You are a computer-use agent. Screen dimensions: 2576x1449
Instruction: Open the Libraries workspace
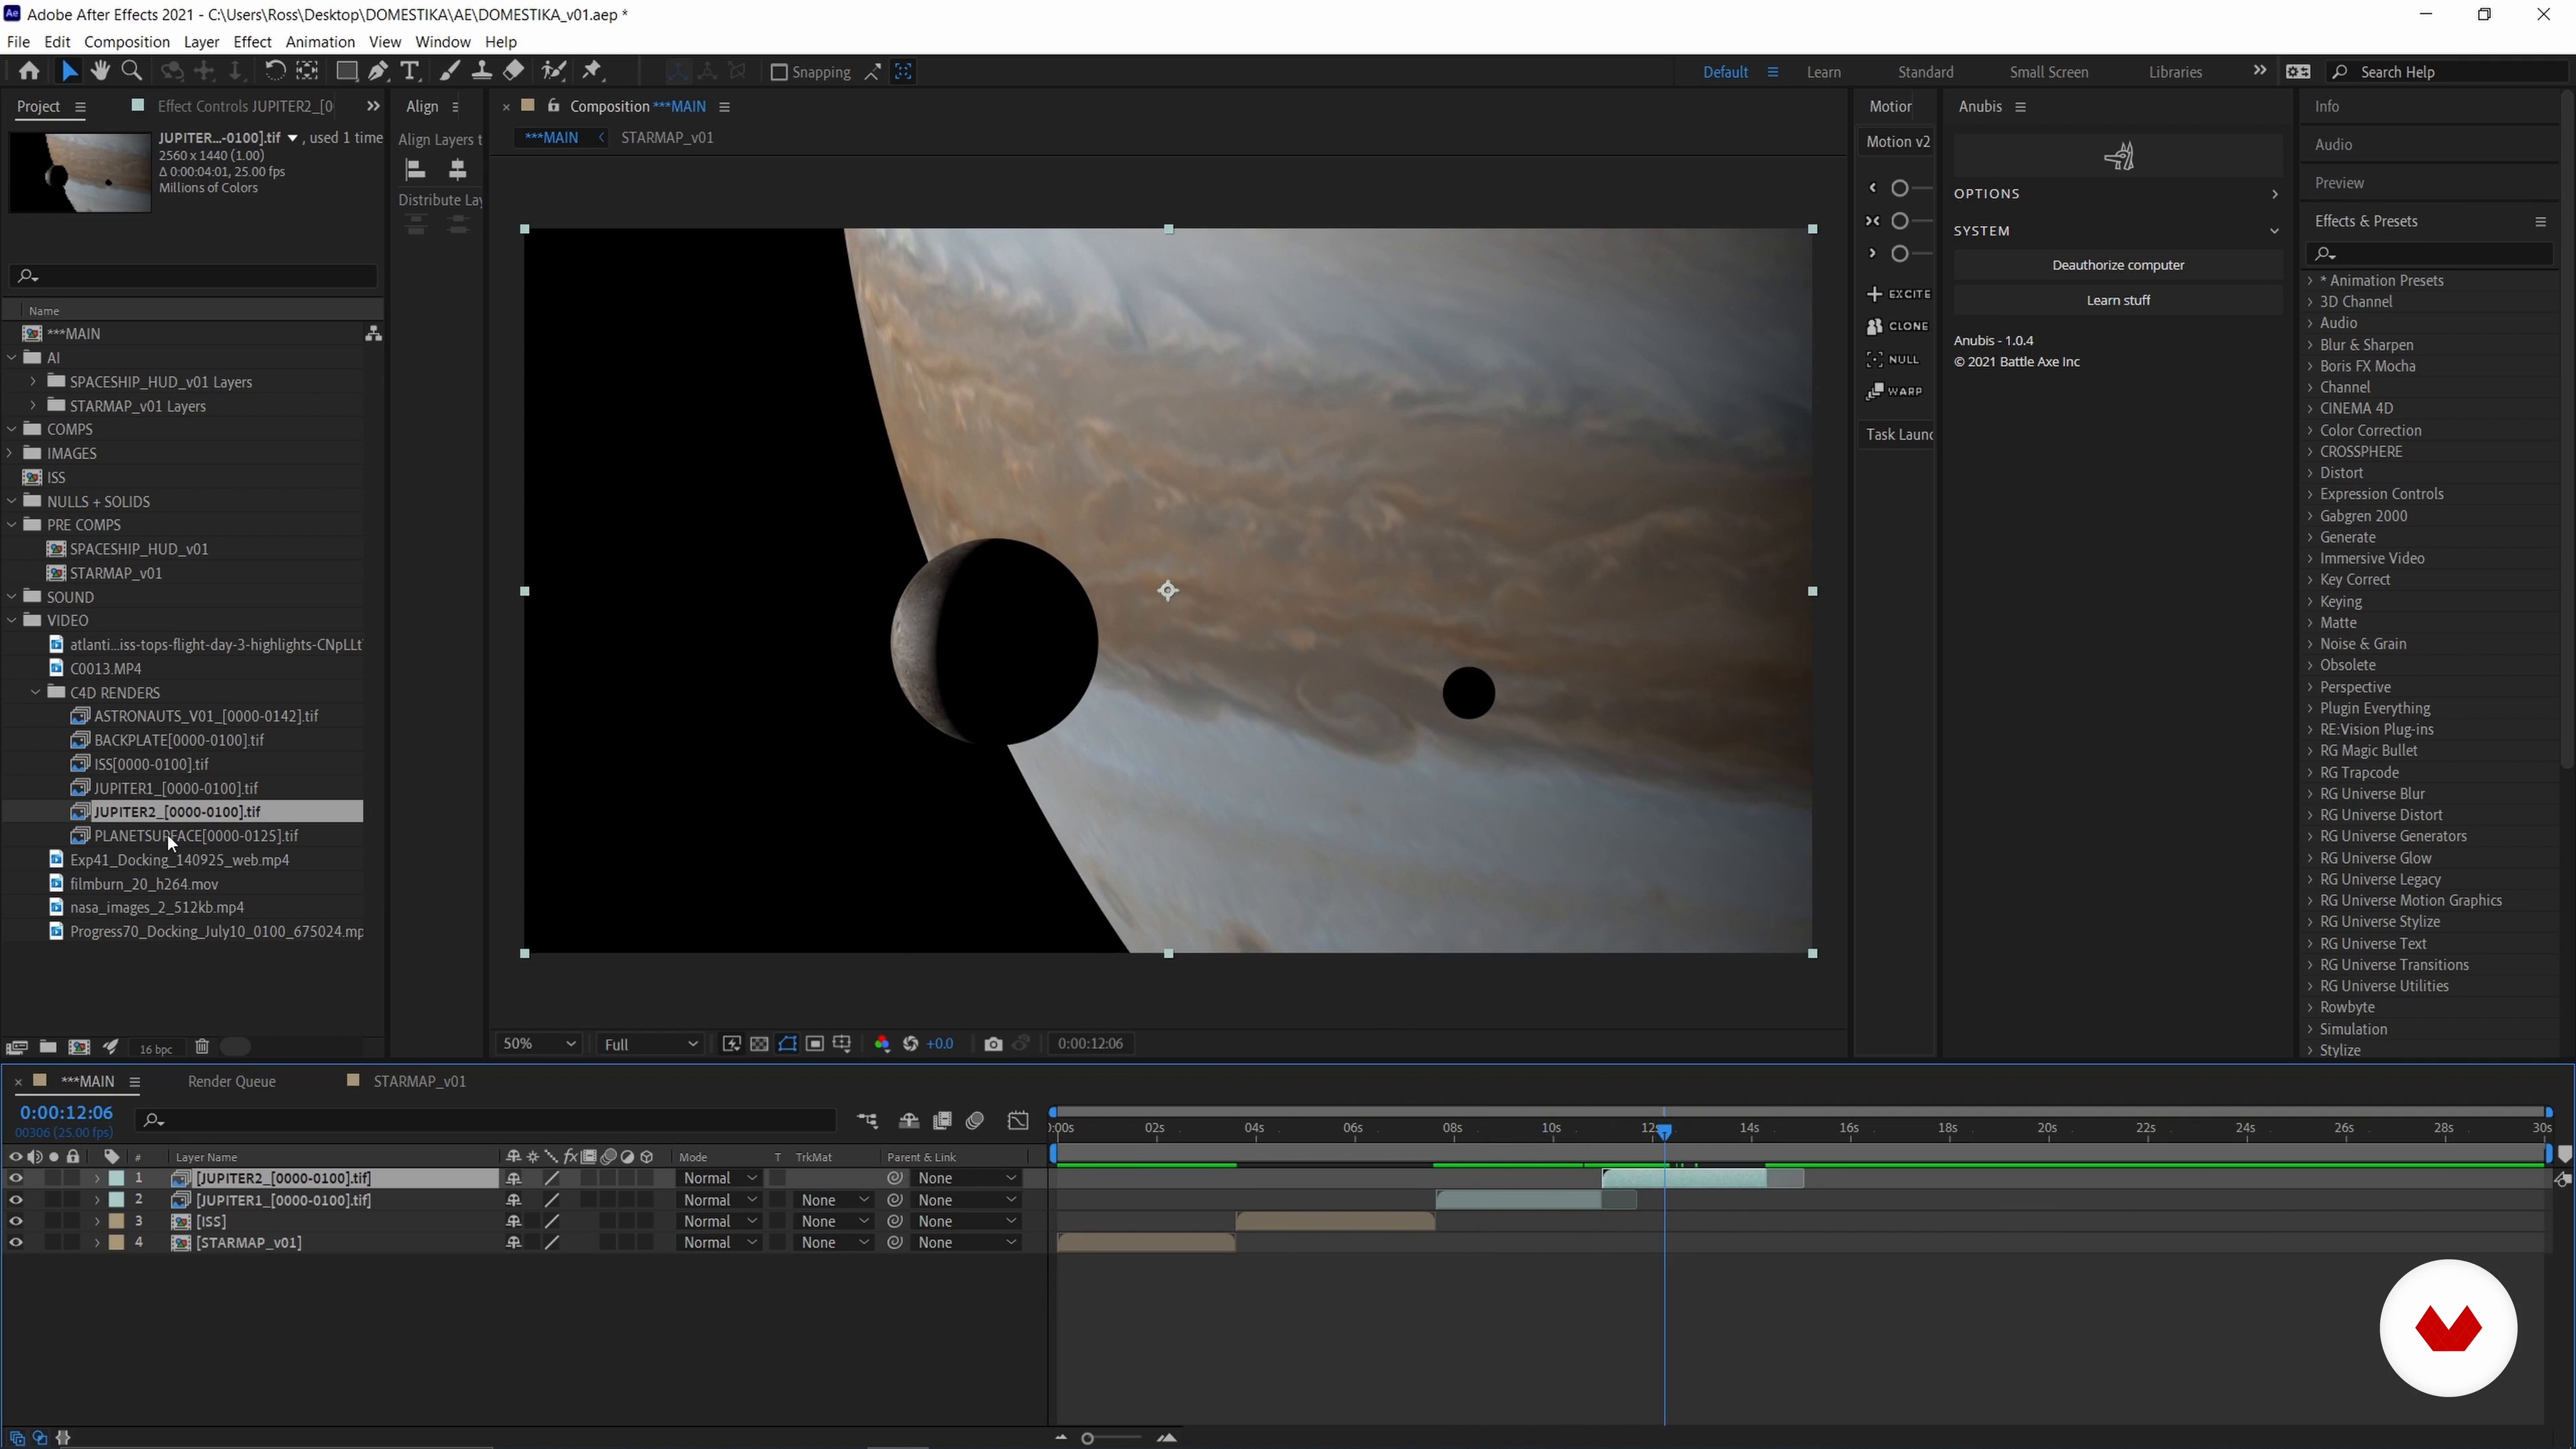[2175, 72]
